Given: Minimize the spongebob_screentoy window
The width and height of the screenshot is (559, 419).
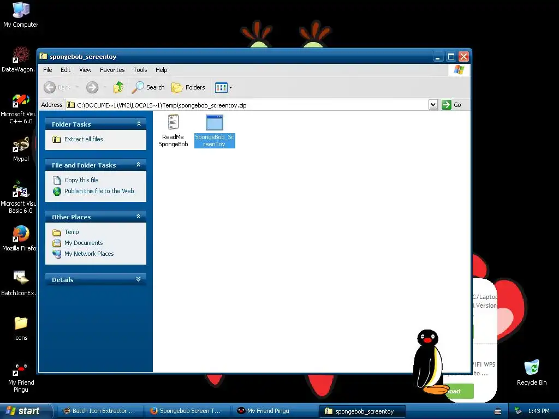Looking at the screenshot, I should [x=438, y=56].
